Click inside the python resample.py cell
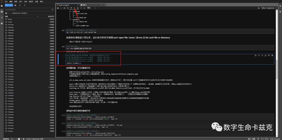The width and height of the screenshot is (282, 140). click(170, 59)
